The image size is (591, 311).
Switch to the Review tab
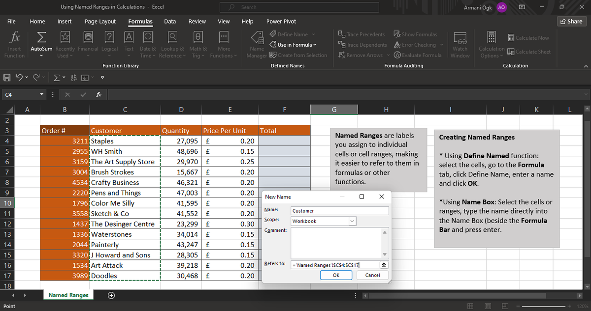point(197,22)
